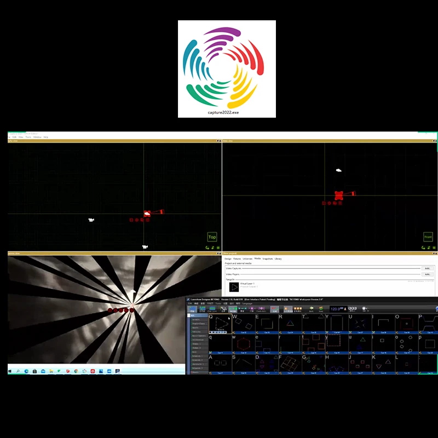Open the Help menu in Capture
This screenshot has width=438, height=438.
pyautogui.click(x=46, y=137)
